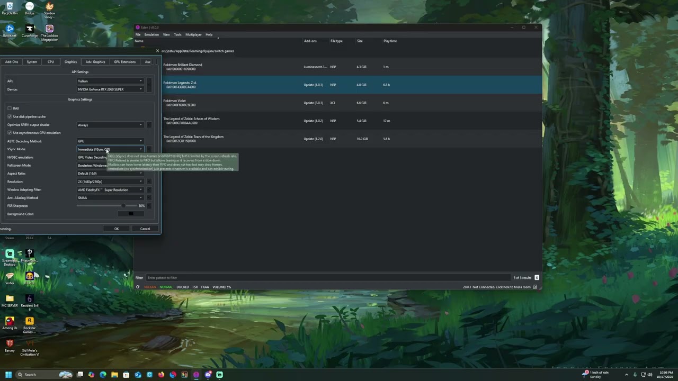Clear the filter with the X button
678x381 pixels.
click(537, 278)
